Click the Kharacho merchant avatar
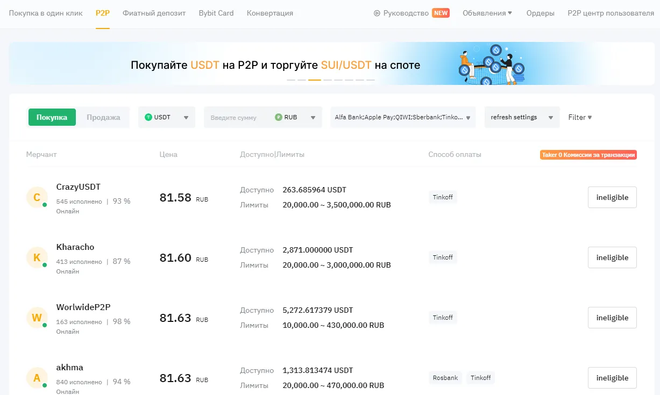660x395 pixels. 37,257
